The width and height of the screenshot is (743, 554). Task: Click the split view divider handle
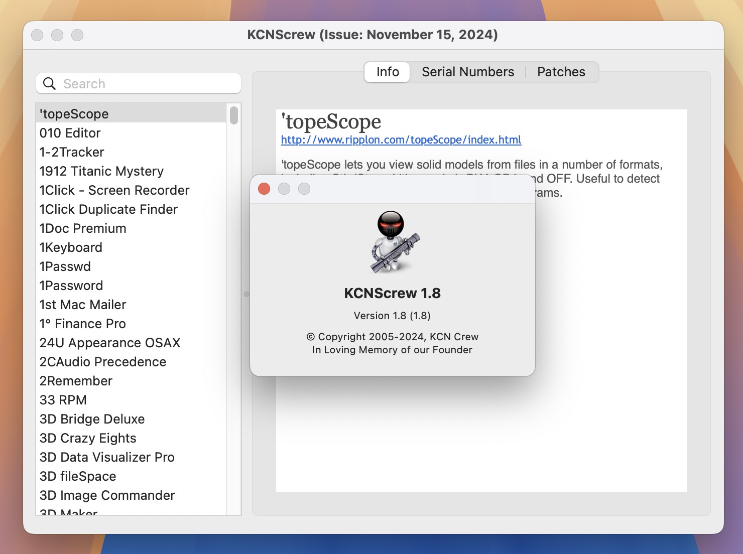click(x=246, y=294)
